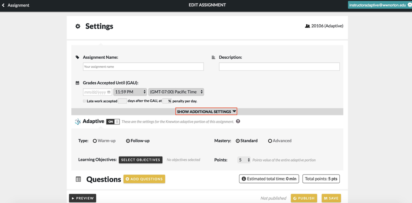Open the gear menu beside instructor email
This screenshot has height=203, width=412.
[x=409, y=5]
